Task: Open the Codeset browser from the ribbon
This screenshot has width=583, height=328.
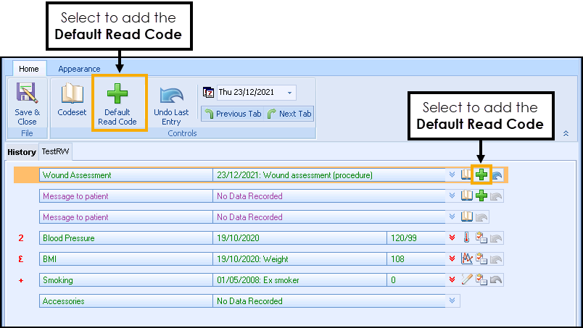Action: [x=72, y=103]
